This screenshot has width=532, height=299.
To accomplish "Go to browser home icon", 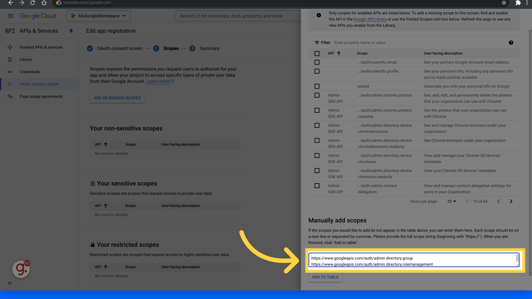I will point(44,3).
